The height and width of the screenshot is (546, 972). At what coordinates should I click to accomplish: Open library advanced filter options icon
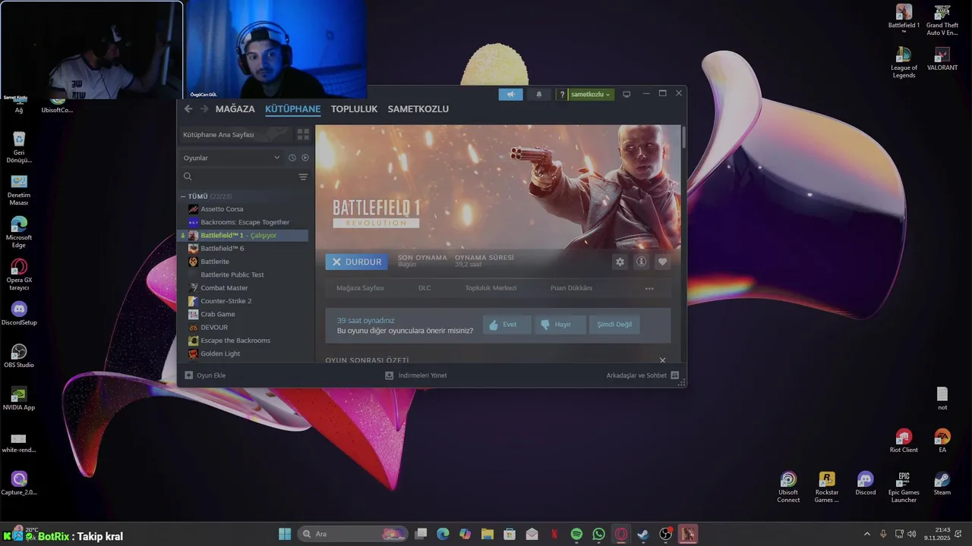303,177
